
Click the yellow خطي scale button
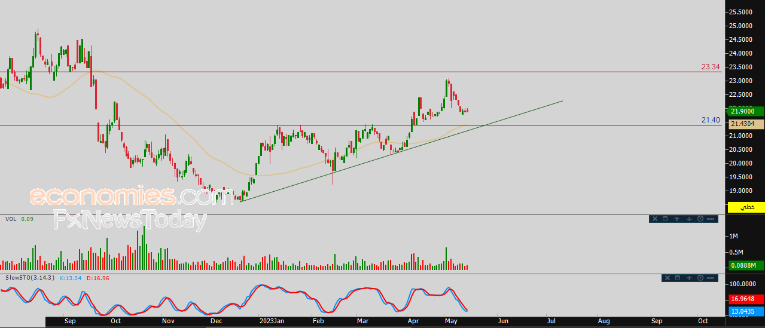[x=746, y=207]
